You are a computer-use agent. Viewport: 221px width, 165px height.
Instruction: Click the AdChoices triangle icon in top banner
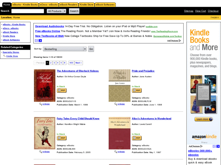click(x=180, y=41)
